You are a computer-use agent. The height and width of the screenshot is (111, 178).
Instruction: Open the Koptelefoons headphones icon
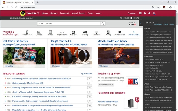click(62, 32)
